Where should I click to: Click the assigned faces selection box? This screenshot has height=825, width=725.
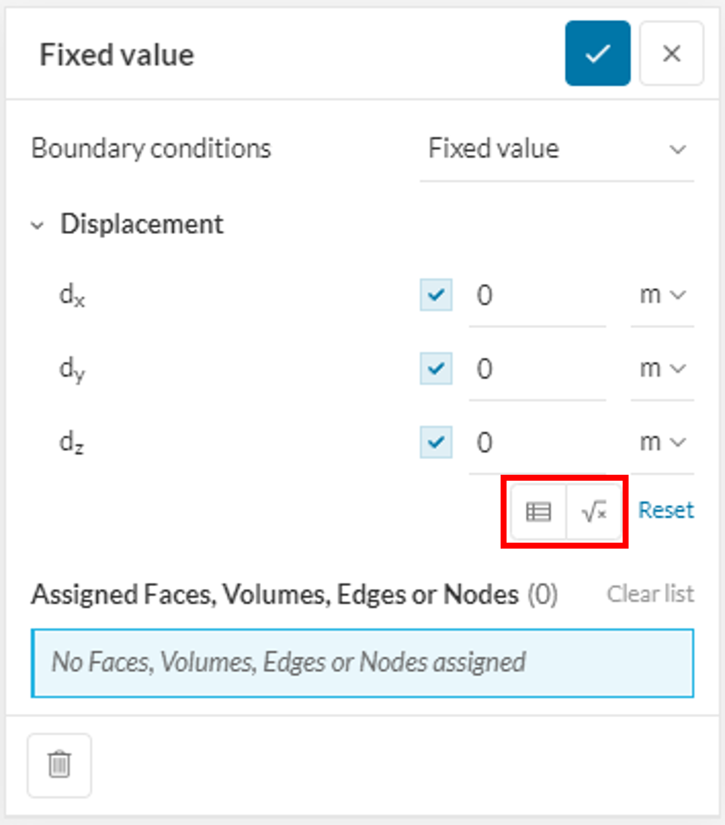tap(362, 662)
